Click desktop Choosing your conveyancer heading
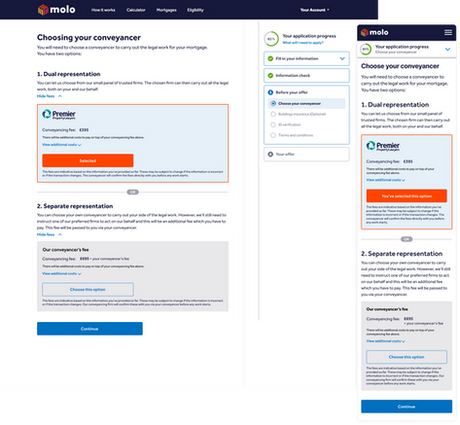Image resolution: width=460 pixels, height=425 pixels. coord(88,38)
